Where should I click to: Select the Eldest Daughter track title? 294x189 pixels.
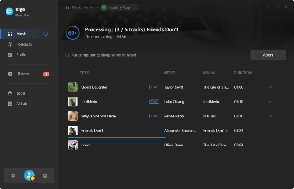[x=94, y=87]
